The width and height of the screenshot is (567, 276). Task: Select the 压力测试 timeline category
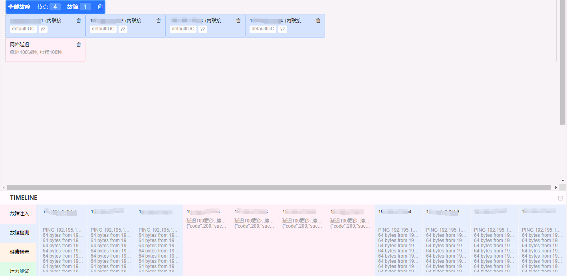pos(18,269)
